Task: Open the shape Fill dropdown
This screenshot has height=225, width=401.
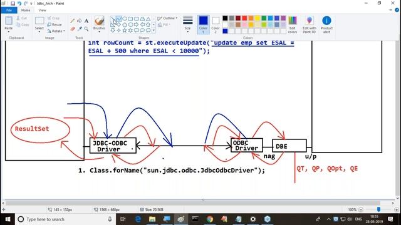Action: [164, 25]
